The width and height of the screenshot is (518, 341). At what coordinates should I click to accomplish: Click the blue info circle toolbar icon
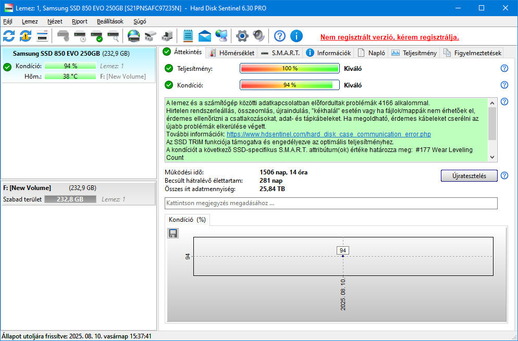pos(297,36)
